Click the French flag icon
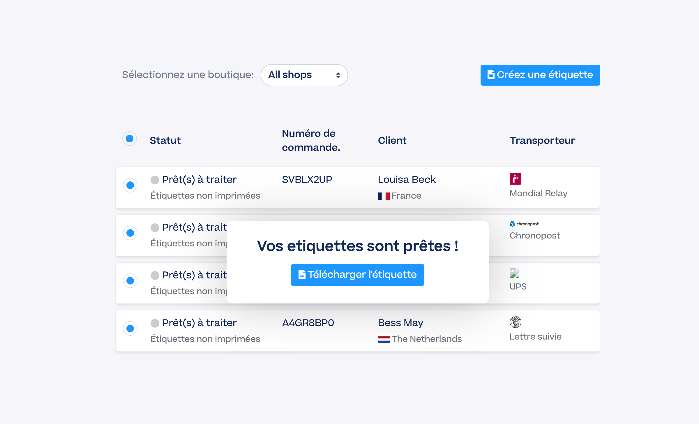The width and height of the screenshot is (699, 424). point(384,196)
